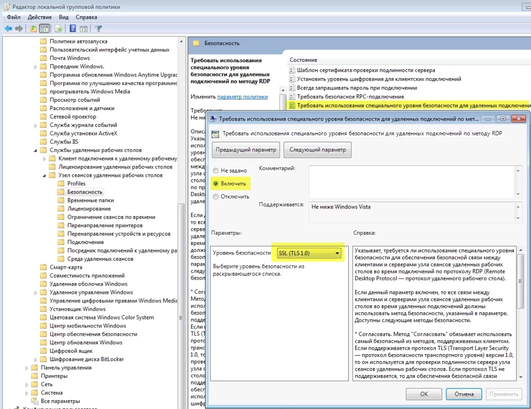Click the policy icon beside Шаблон сертификата

point(292,71)
